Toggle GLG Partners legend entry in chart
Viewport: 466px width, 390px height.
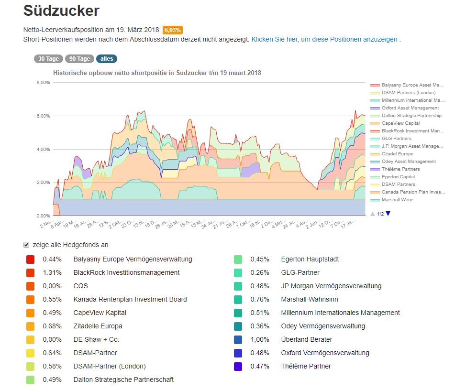pyautogui.click(x=396, y=139)
